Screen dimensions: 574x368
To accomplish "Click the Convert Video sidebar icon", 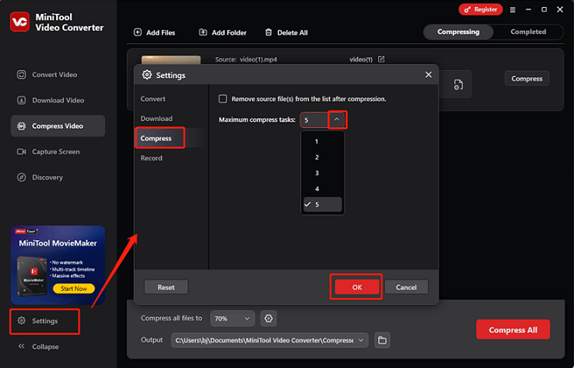I will coord(22,75).
